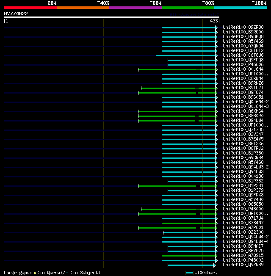Open hit UniRef100_A7QKD4
Screen dimensions: 271x276
(x=243, y=46)
